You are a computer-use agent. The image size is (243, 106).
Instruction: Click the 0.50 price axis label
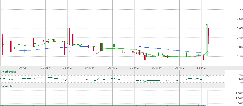click(239, 19)
